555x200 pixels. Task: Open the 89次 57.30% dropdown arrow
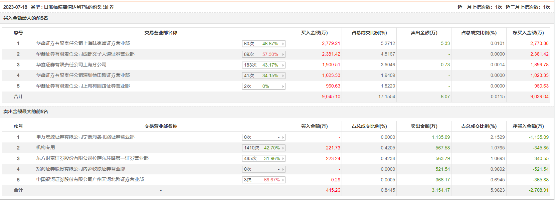[283, 54]
